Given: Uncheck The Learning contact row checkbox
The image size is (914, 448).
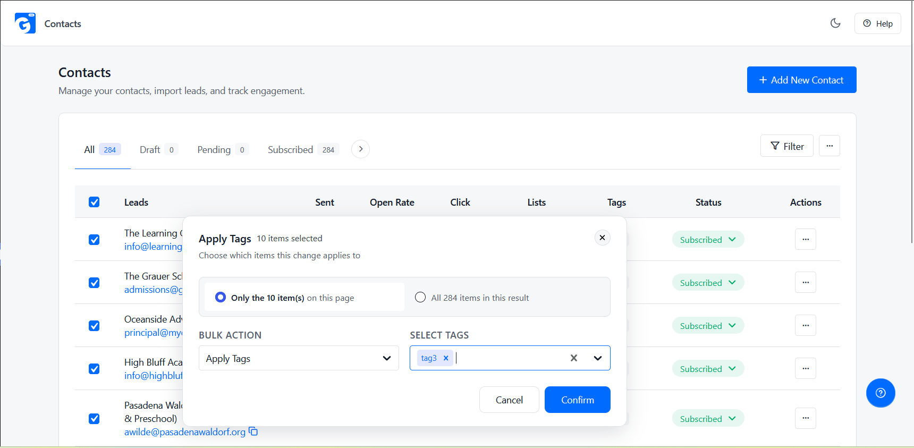Looking at the screenshot, I should (94, 240).
